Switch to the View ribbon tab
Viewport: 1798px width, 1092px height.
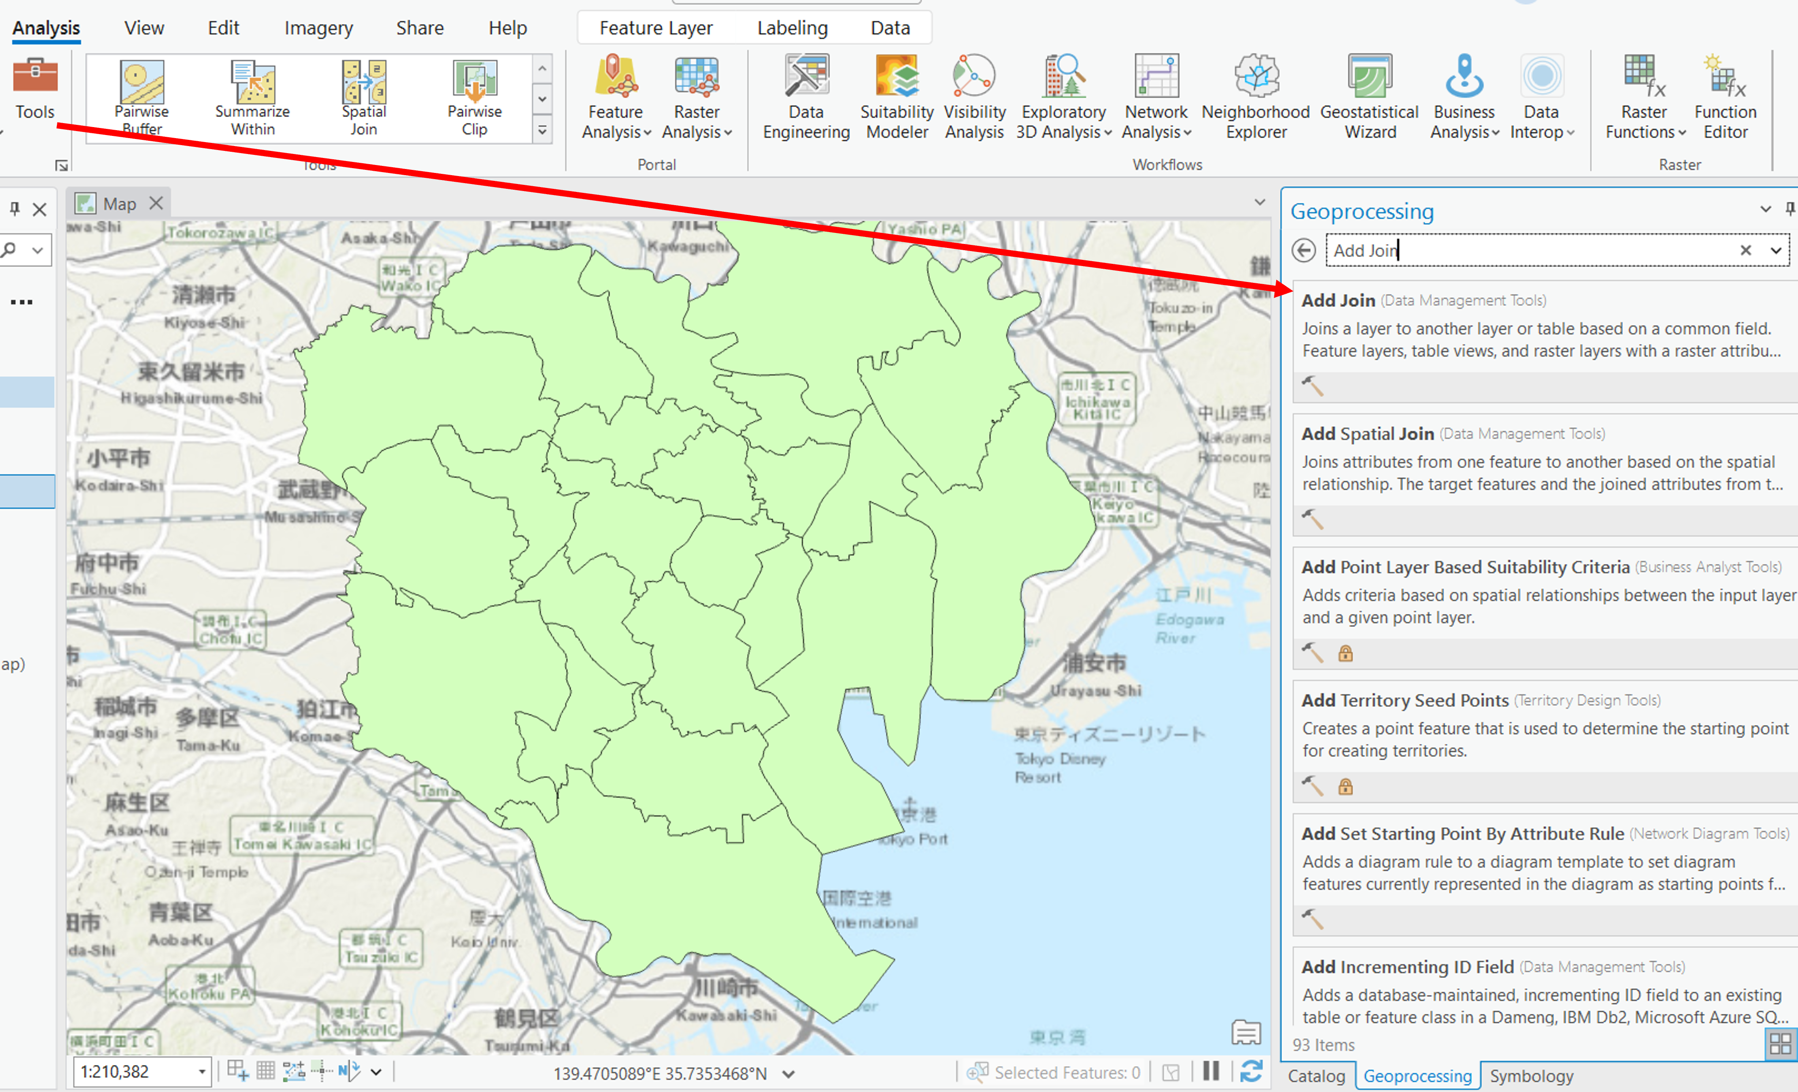144,28
